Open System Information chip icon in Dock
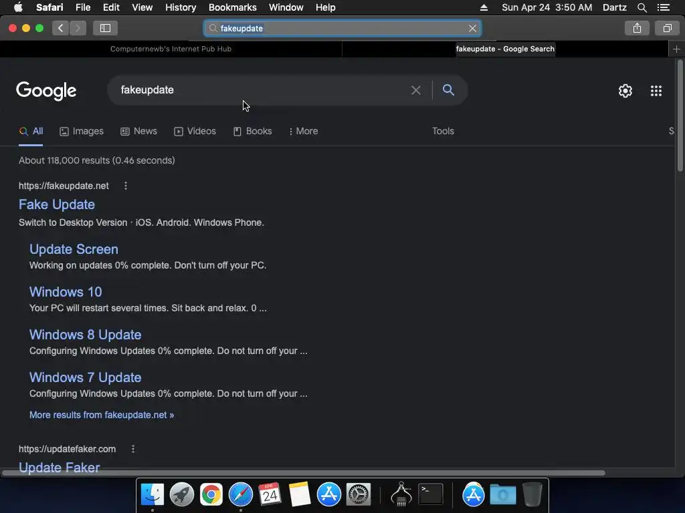The height and width of the screenshot is (513, 685). [401, 494]
